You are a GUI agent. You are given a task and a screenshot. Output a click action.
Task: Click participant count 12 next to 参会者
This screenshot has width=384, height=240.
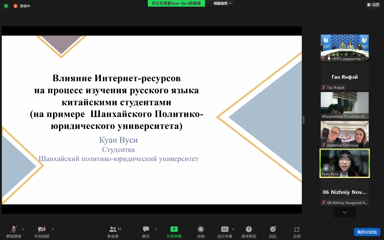tap(120, 229)
